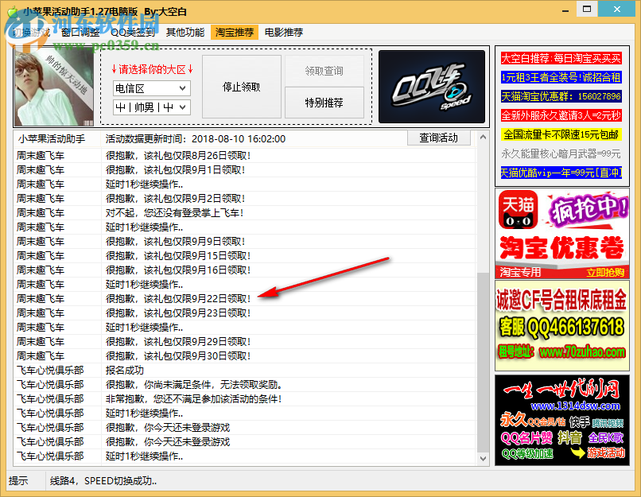Click the 活动数据更新时间 header text

196,139
